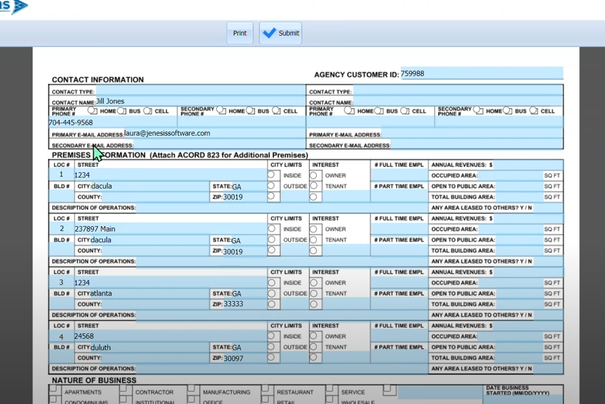Click the right contact's Contact Name field
This screenshot has height=404, width=605.
click(458, 102)
